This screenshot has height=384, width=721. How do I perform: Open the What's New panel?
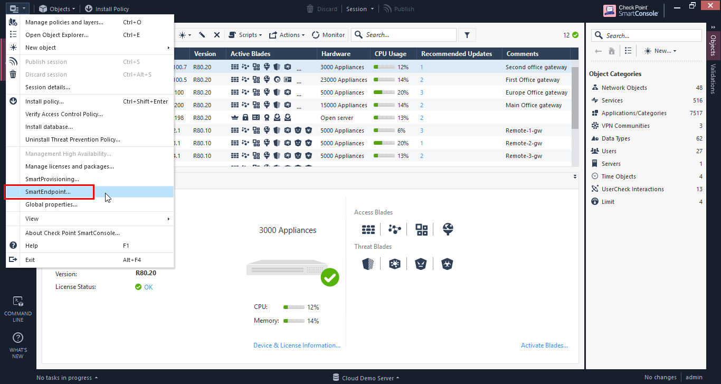pyautogui.click(x=18, y=345)
